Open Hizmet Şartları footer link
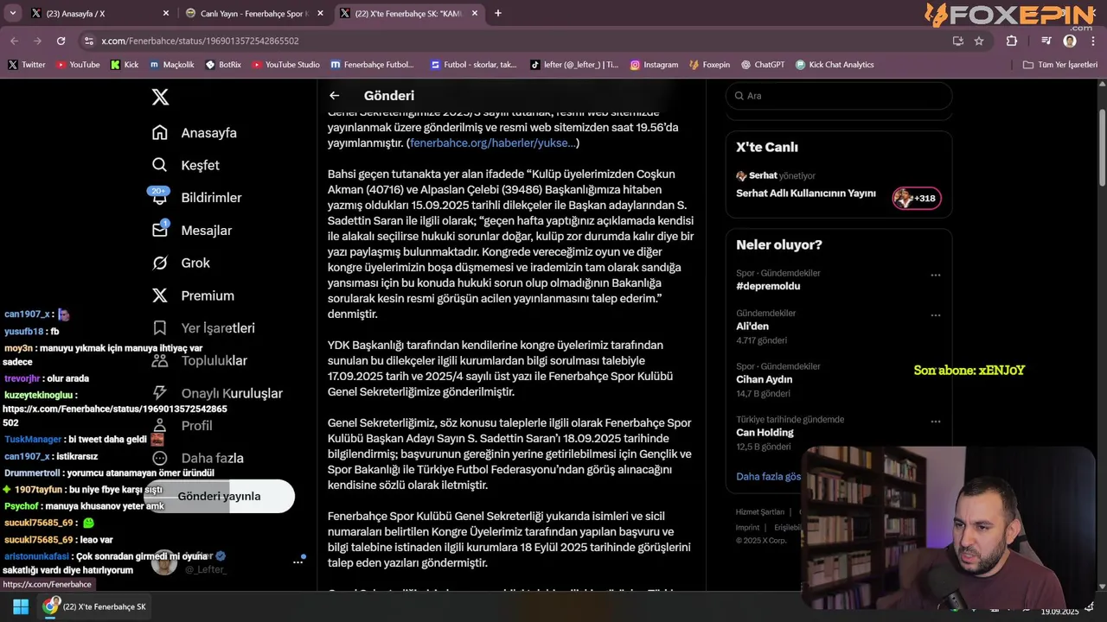The width and height of the screenshot is (1107, 622). (x=760, y=512)
